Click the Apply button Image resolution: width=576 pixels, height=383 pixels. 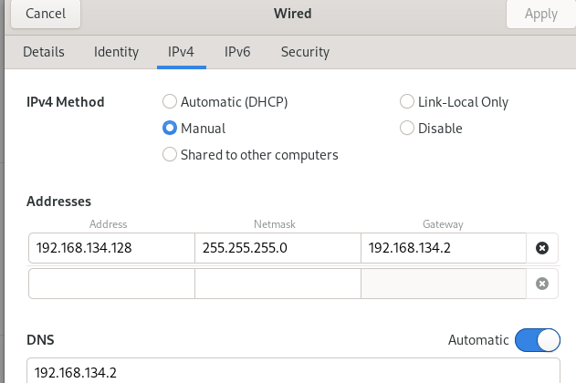(x=541, y=14)
